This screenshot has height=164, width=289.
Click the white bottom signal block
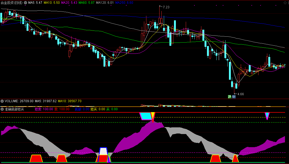click(103, 151)
